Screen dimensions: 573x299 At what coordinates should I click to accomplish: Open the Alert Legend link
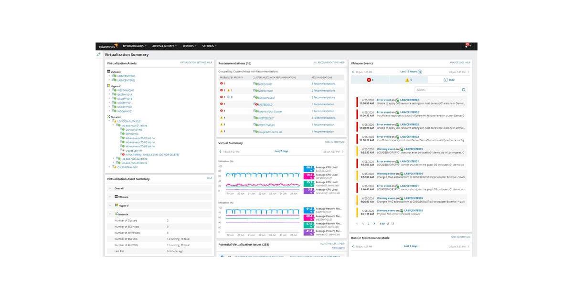(338, 248)
